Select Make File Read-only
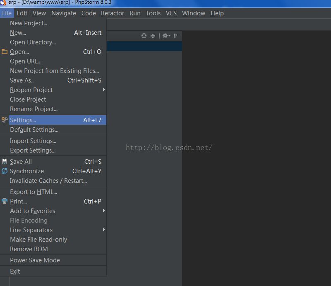This screenshot has width=331, height=286. point(53,239)
